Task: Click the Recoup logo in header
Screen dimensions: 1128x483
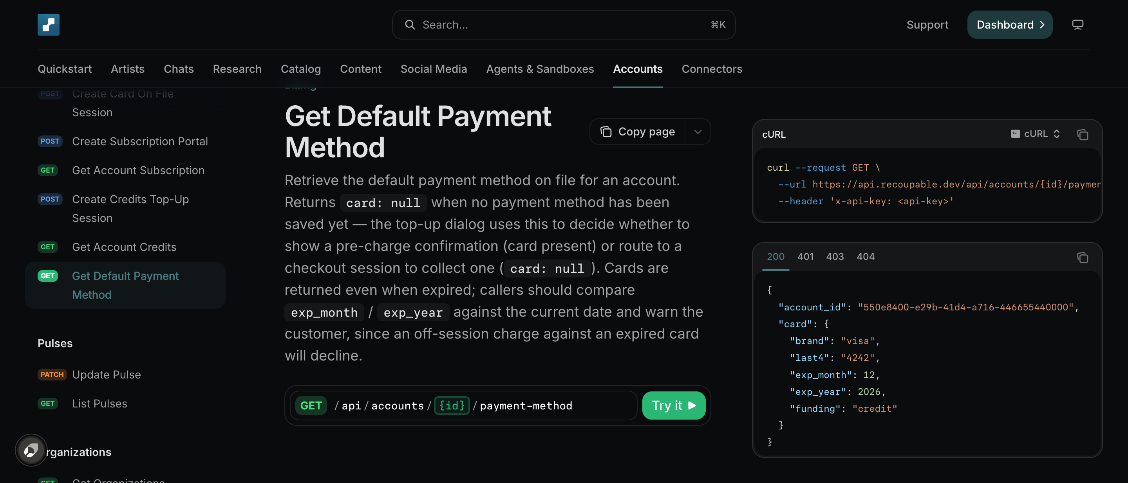Action: (49, 25)
